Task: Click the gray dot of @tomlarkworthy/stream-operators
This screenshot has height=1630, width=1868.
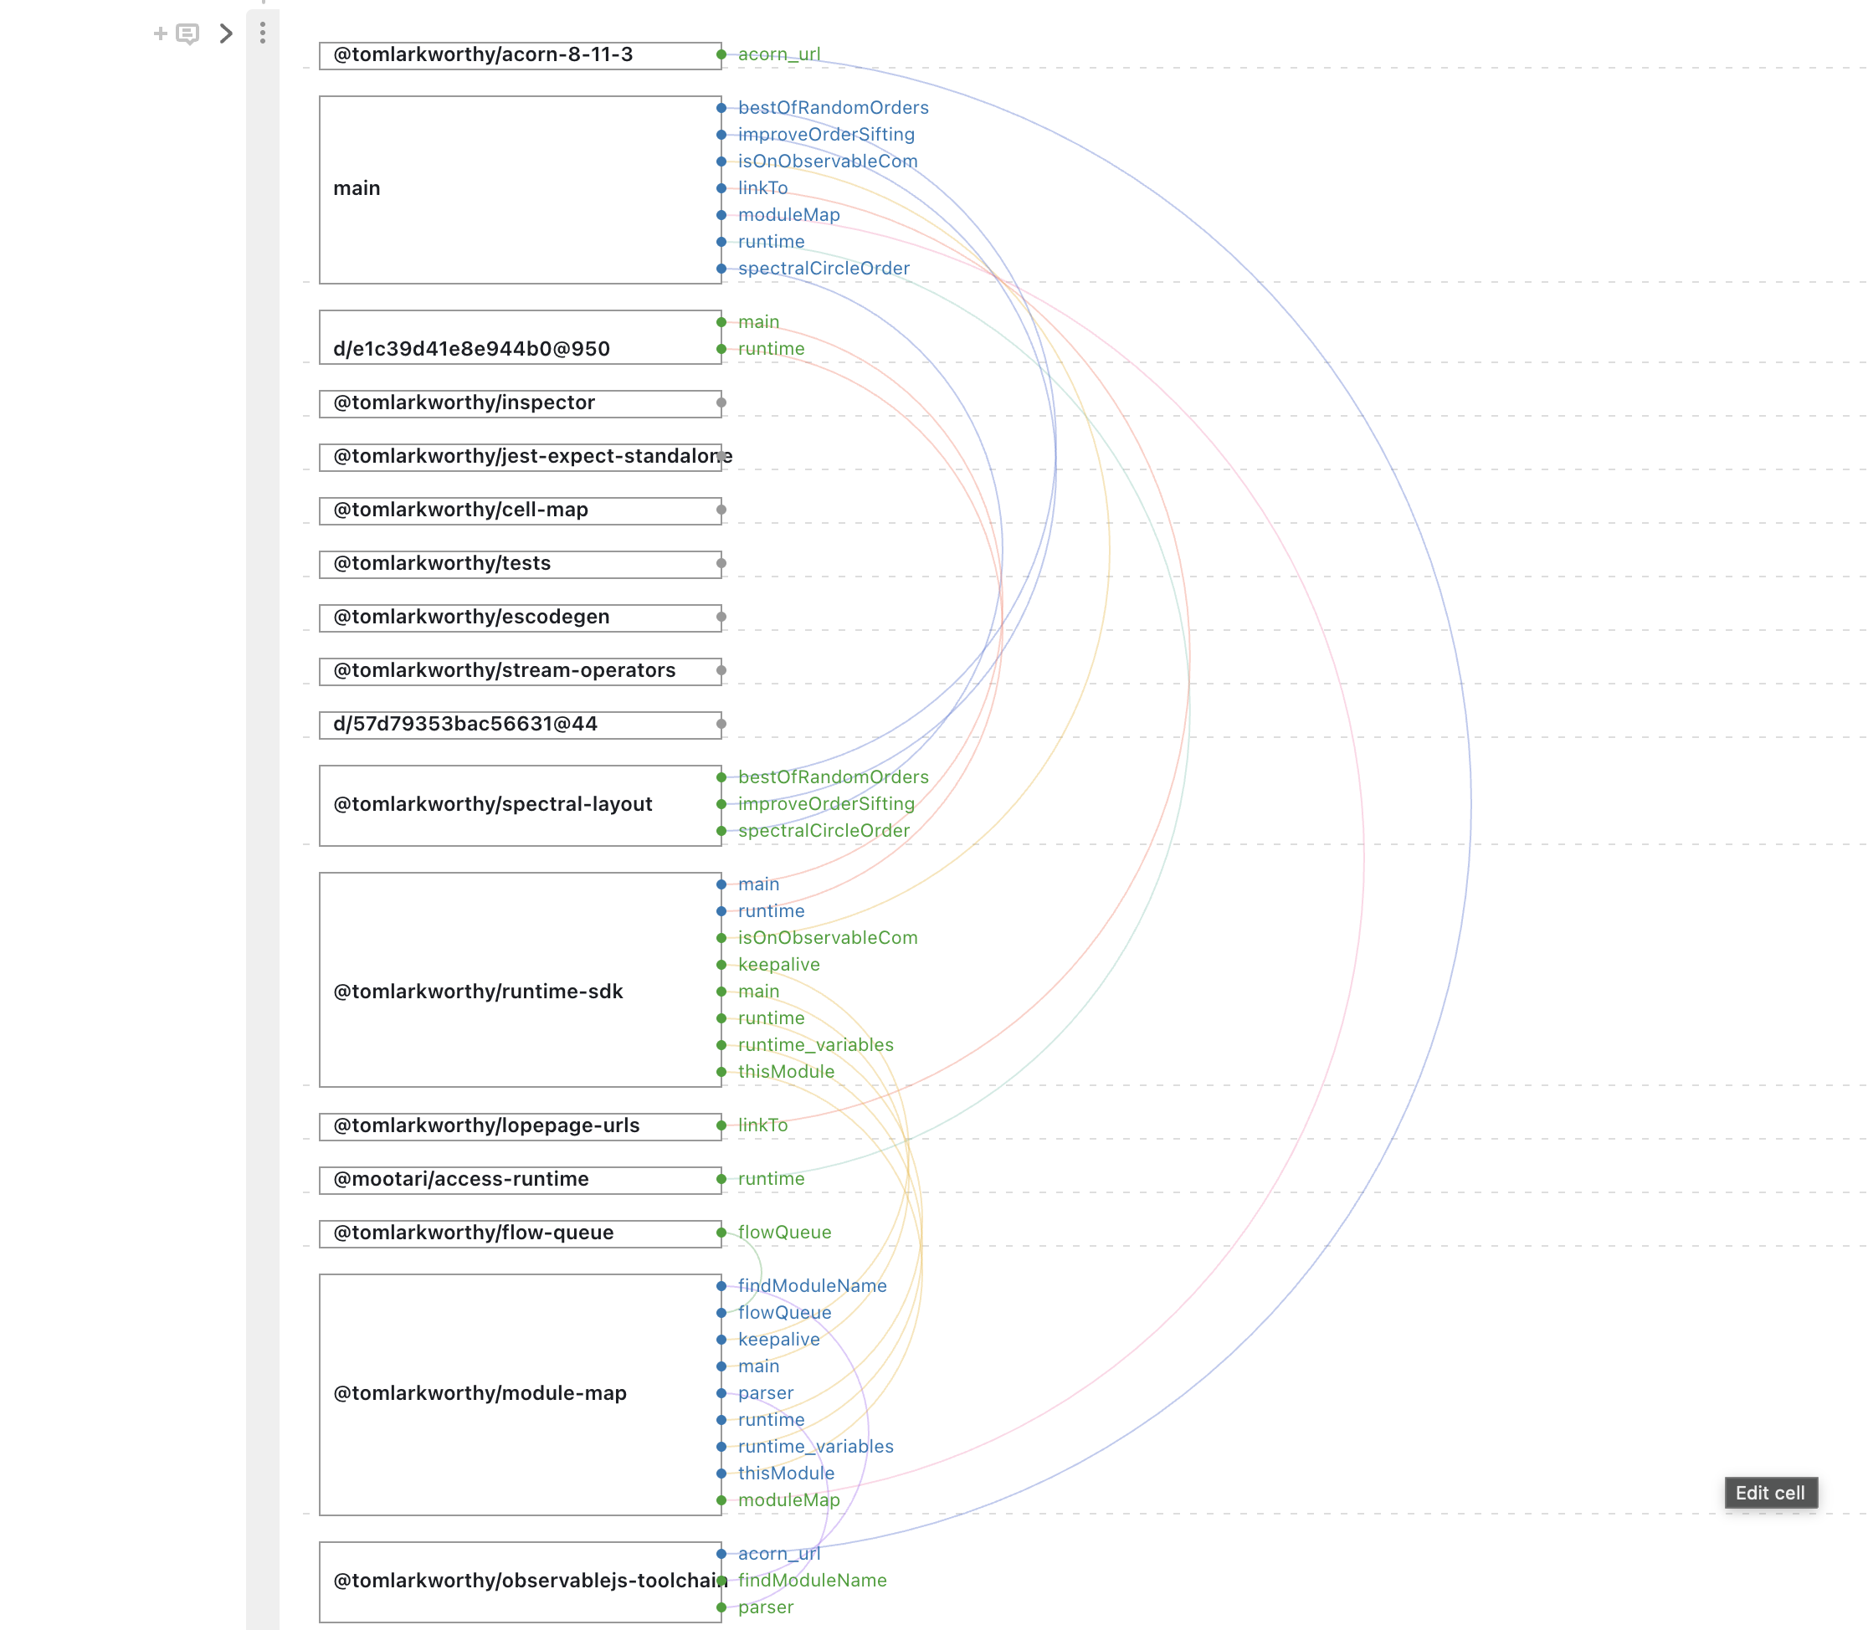Action: [x=721, y=670]
